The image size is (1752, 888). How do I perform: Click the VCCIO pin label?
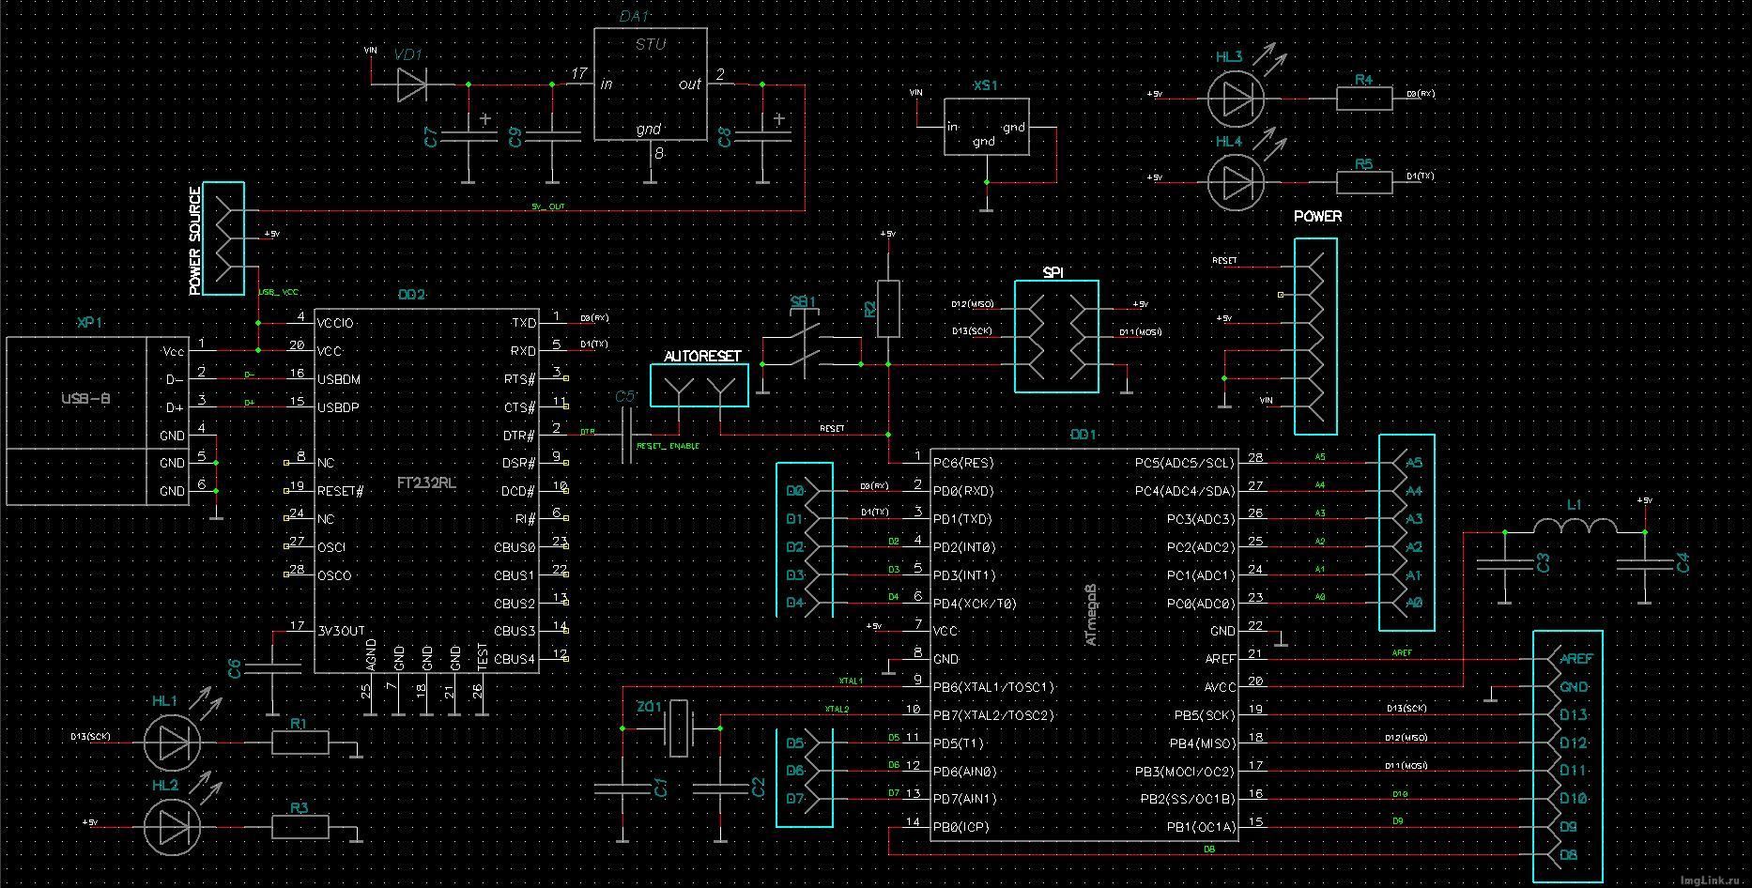(336, 323)
